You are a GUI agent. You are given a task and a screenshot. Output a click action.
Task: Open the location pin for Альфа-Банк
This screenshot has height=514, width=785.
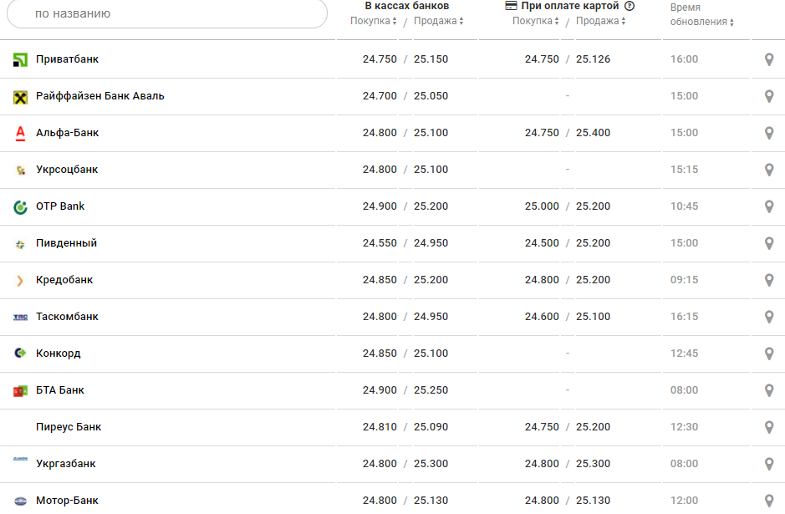(x=769, y=133)
